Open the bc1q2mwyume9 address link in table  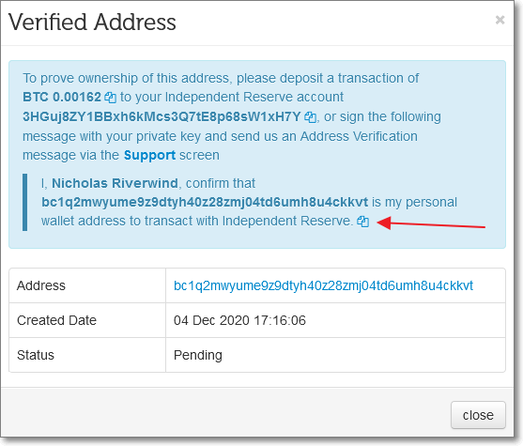(323, 285)
